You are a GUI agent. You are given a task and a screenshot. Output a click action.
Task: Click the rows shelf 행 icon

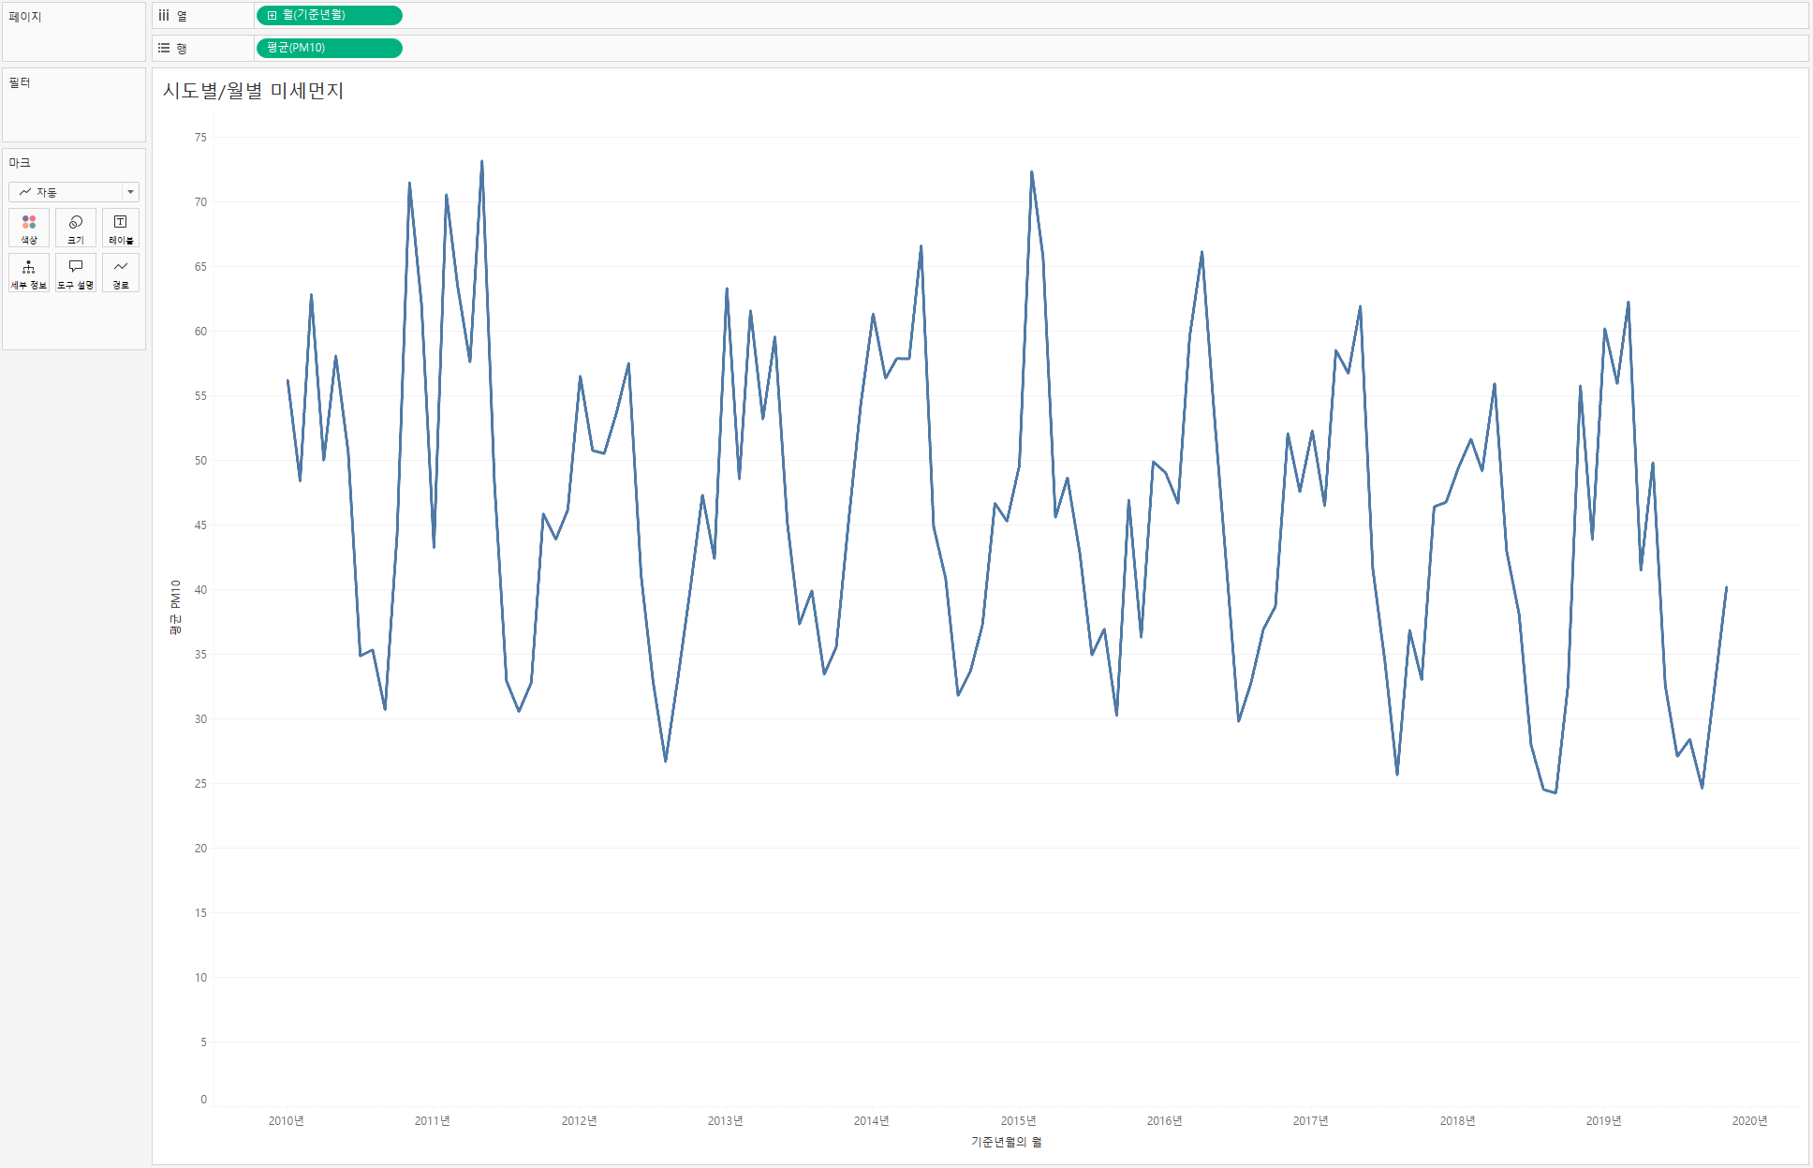[x=165, y=48]
